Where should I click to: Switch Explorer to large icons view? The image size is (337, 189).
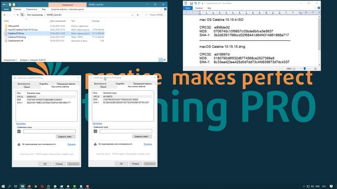(x=164, y=60)
